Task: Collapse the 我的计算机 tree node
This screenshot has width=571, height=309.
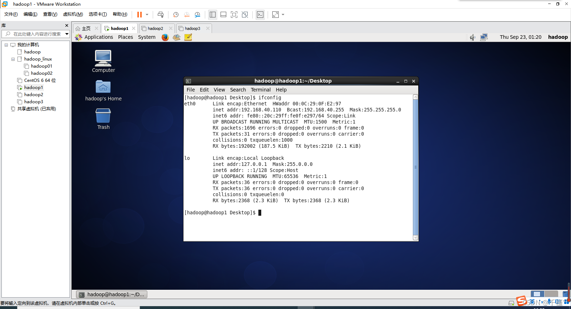Action: click(x=6, y=45)
